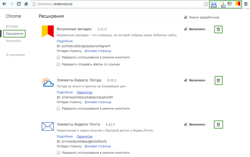This screenshot has height=157, width=250.
Task: Open История in the sidebar
Action: tap(12, 26)
